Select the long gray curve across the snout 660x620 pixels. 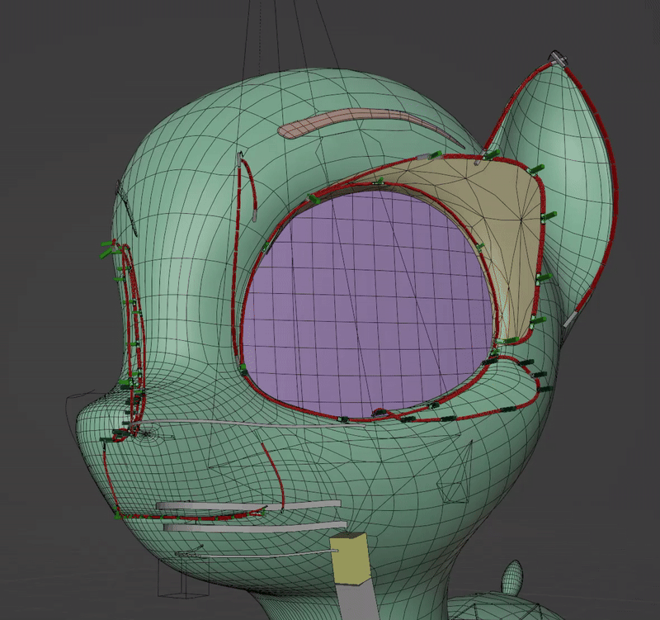[248, 423]
